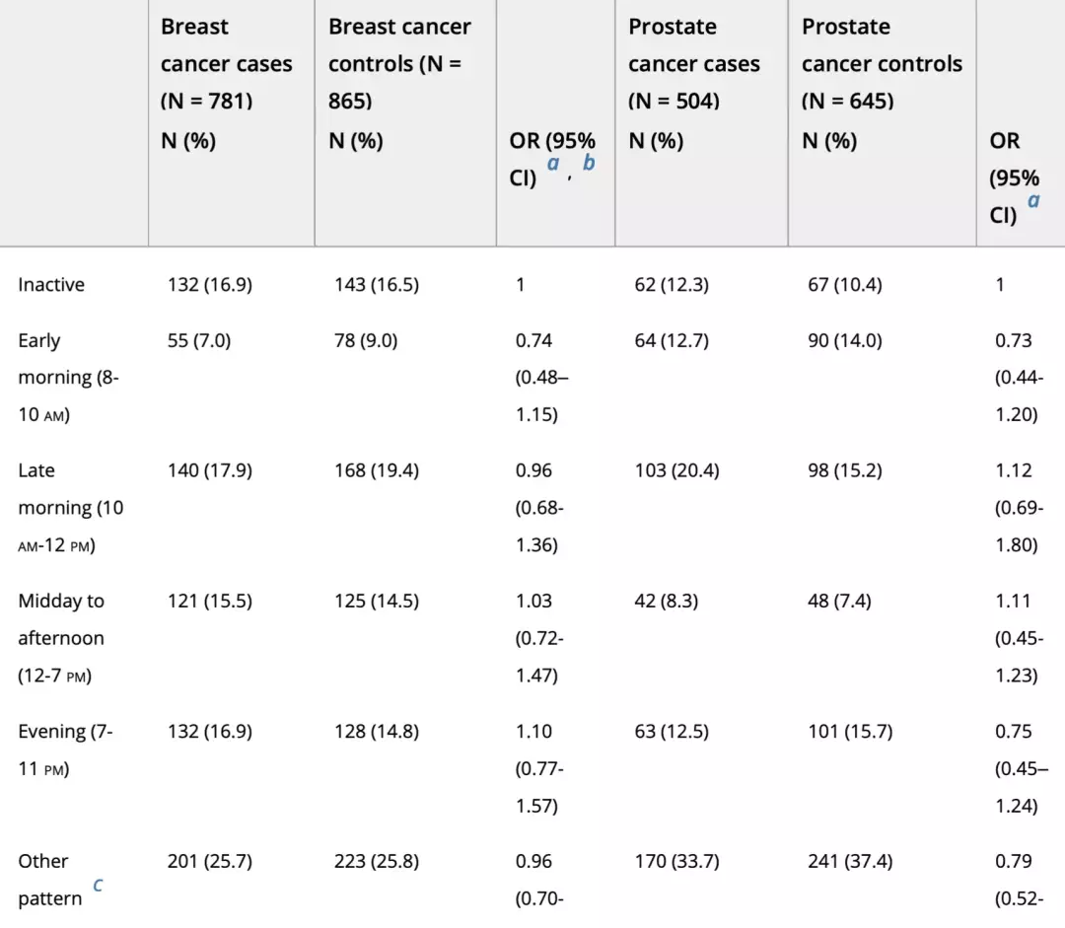Click odds ratio 1.12 (0.69-1.80) cell
This screenshot has height=928, width=1065.
(1016, 508)
